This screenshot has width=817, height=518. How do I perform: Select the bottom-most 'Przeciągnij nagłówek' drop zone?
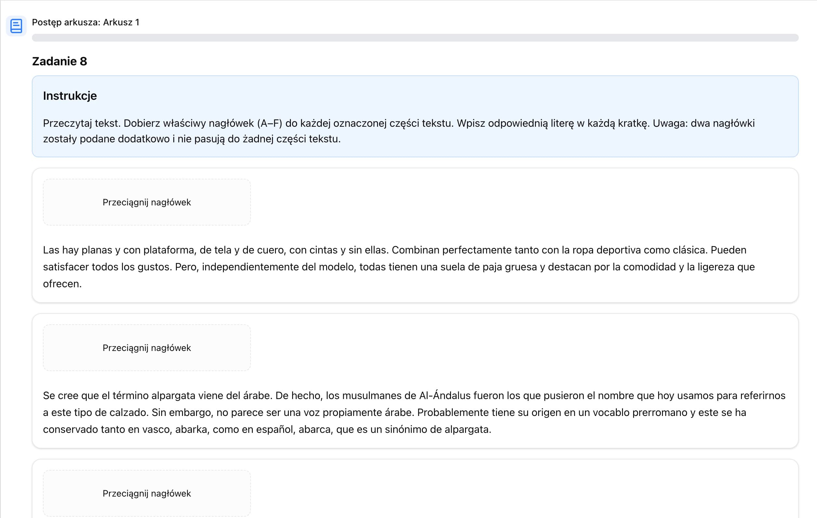(147, 493)
